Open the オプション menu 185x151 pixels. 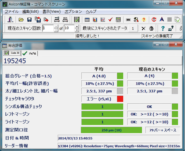click(x=73, y=12)
